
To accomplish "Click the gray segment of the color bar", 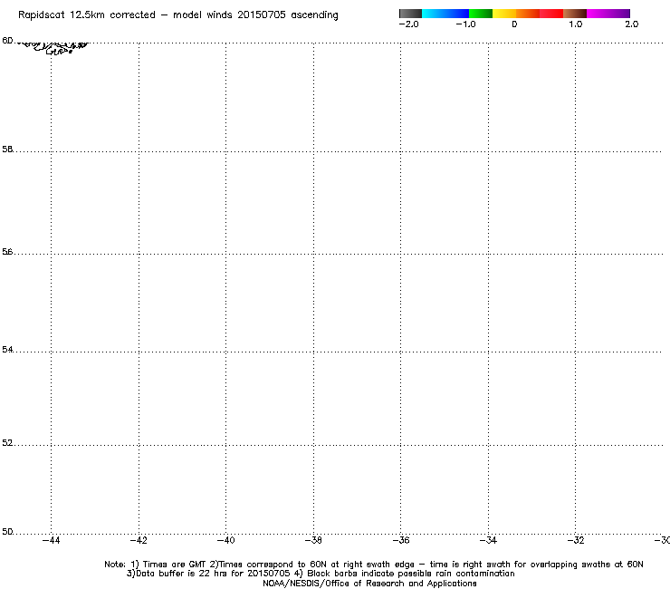I will click(x=411, y=14).
